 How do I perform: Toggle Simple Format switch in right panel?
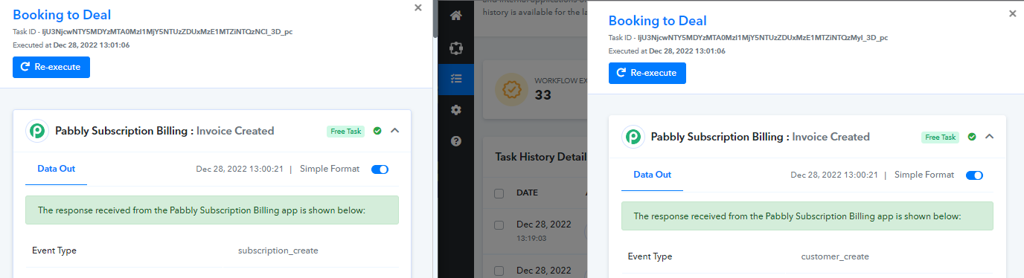point(974,175)
